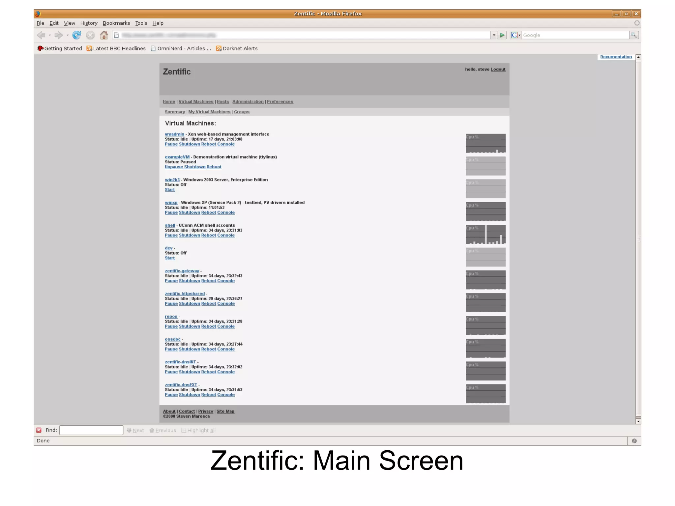Reload the page with the refresh icon

77,35
